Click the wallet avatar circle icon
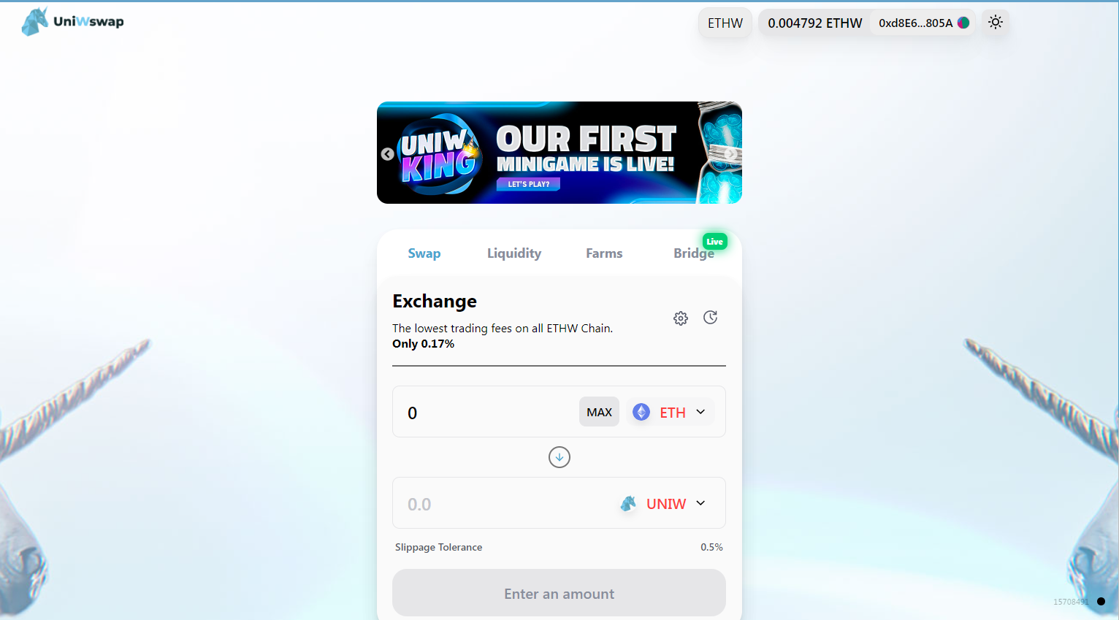Viewport: 1119px width, 620px height. [963, 23]
